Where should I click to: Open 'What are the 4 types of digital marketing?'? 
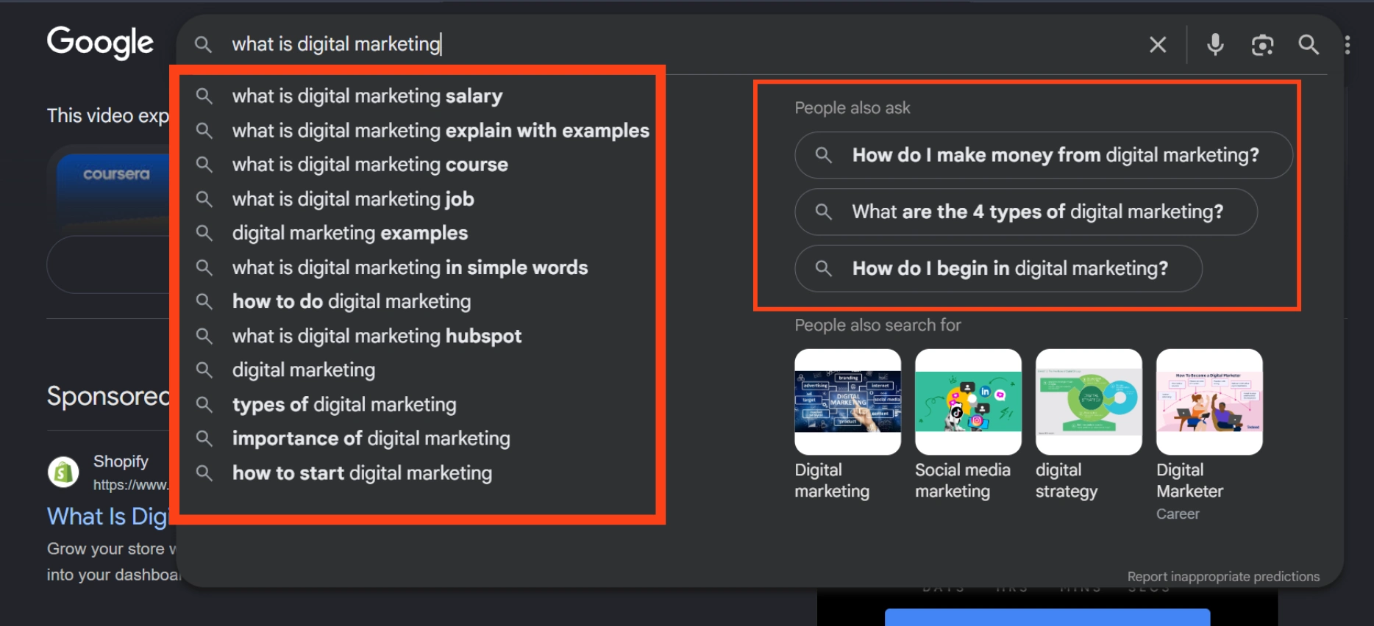(1026, 212)
